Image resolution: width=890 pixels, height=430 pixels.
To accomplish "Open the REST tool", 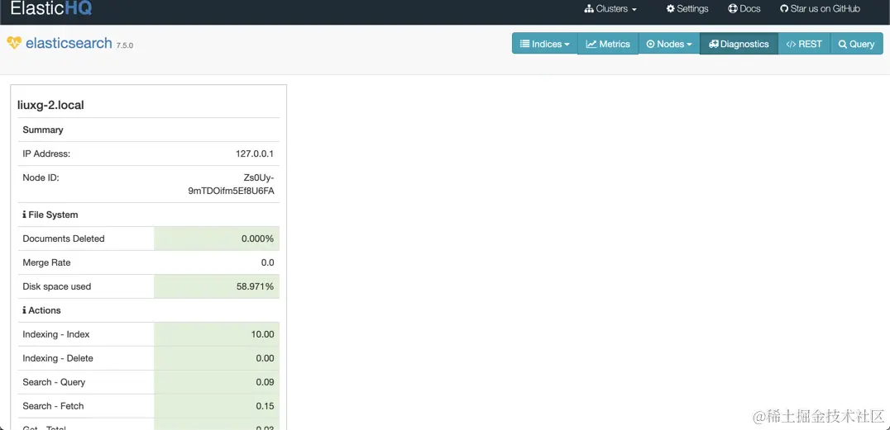I will [804, 44].
